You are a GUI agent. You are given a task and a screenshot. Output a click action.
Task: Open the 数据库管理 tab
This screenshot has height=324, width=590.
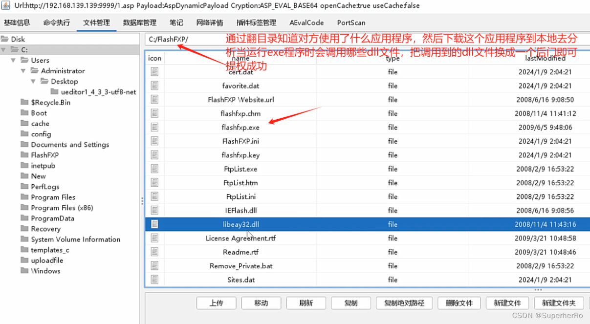pyautogui.click(x=140, y=22)
